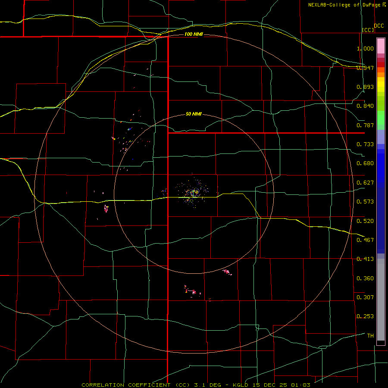Click the 100 NMI range ring label
The width and height of the screenshot is (388, 388).
(194, 34)
